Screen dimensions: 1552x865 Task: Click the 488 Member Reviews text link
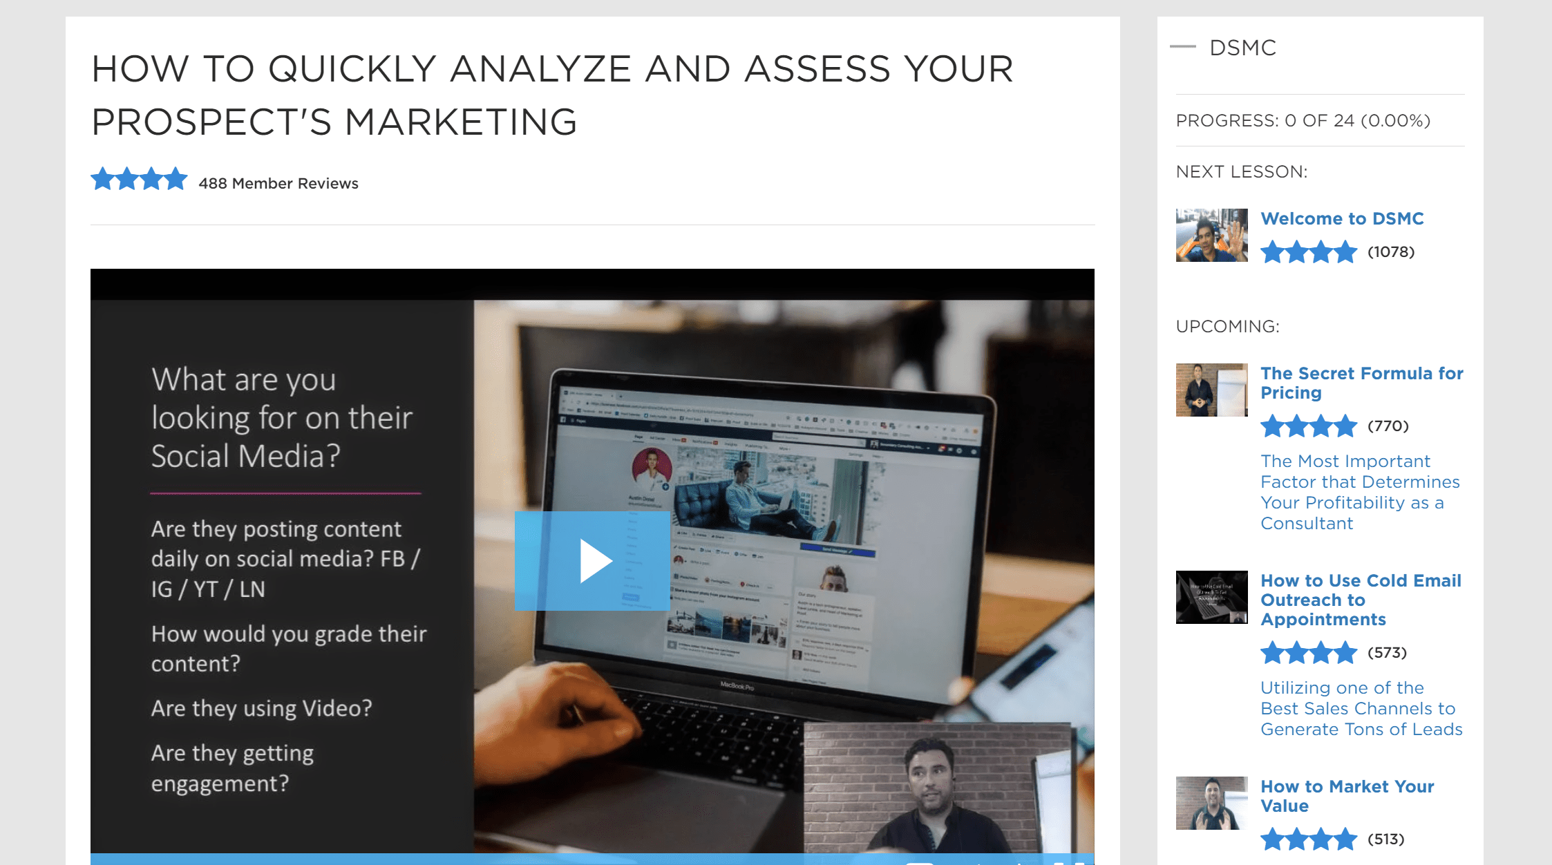tap(278, 182)
